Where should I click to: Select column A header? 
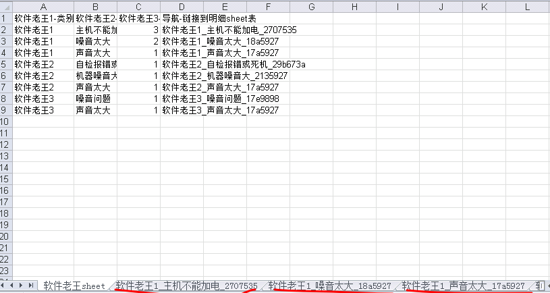tap(43, 7)
